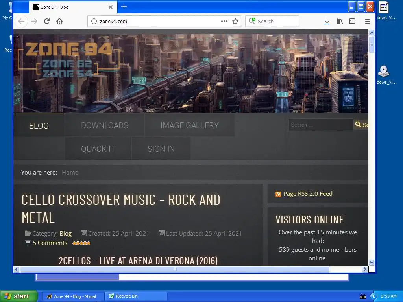Screen dimensions: 403x302
Task: Click the page scroll down arrow
Action: (372, 262)
